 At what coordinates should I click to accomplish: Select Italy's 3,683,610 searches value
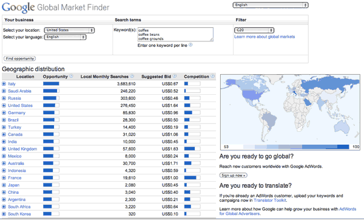(126, 84)
